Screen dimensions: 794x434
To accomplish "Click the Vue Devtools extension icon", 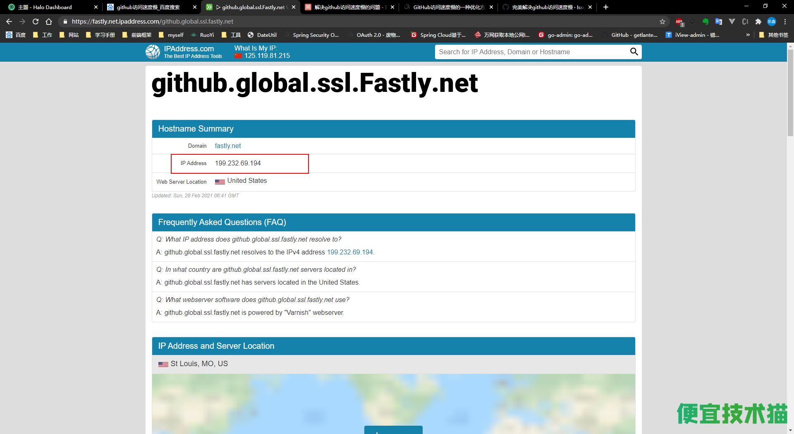I will [x=733, y=22].
